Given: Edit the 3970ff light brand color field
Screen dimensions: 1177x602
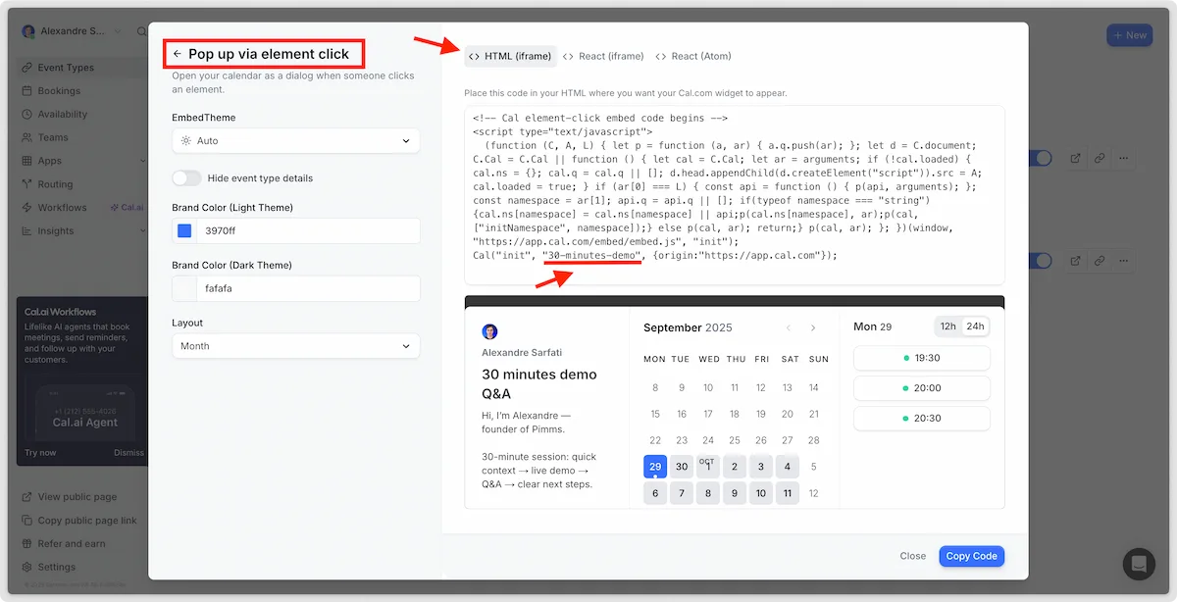Looking at the screenshot, I should coord(308,231).
